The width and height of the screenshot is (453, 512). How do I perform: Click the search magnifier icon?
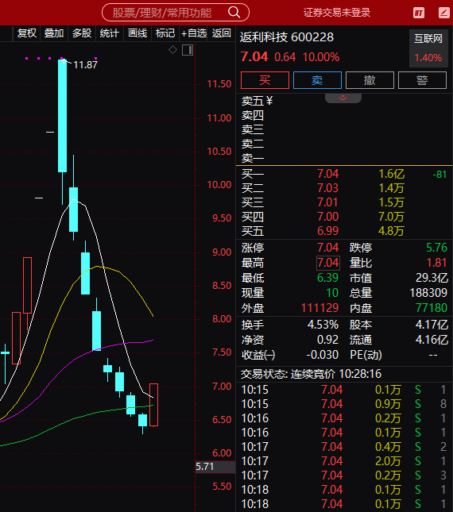click(x=234, y=13)
